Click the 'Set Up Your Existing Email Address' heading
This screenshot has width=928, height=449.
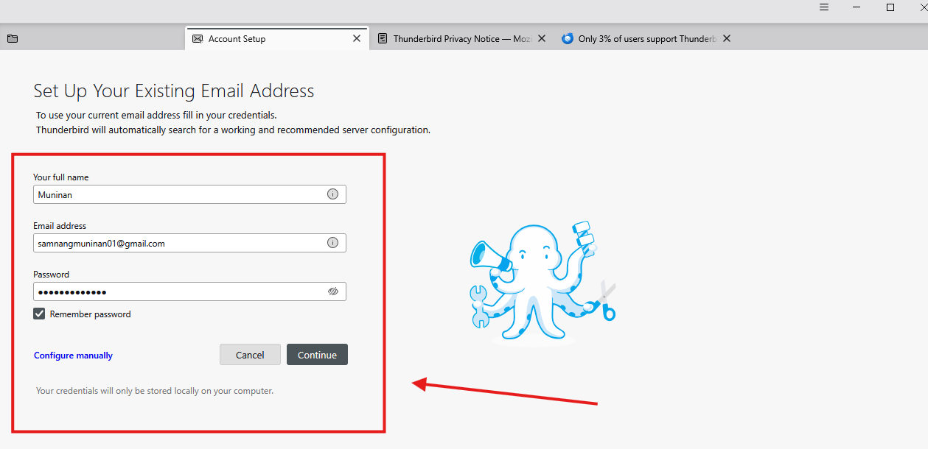click(174, 91)
